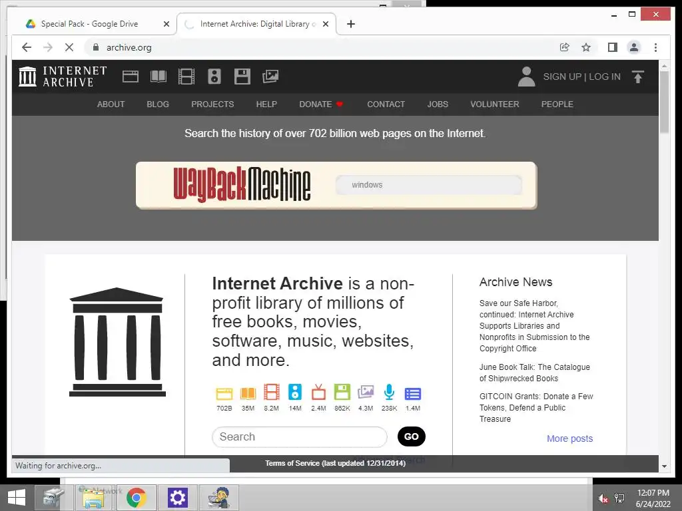
Task: Open the Texts book icon in top bar
Action: pos(159,77)
